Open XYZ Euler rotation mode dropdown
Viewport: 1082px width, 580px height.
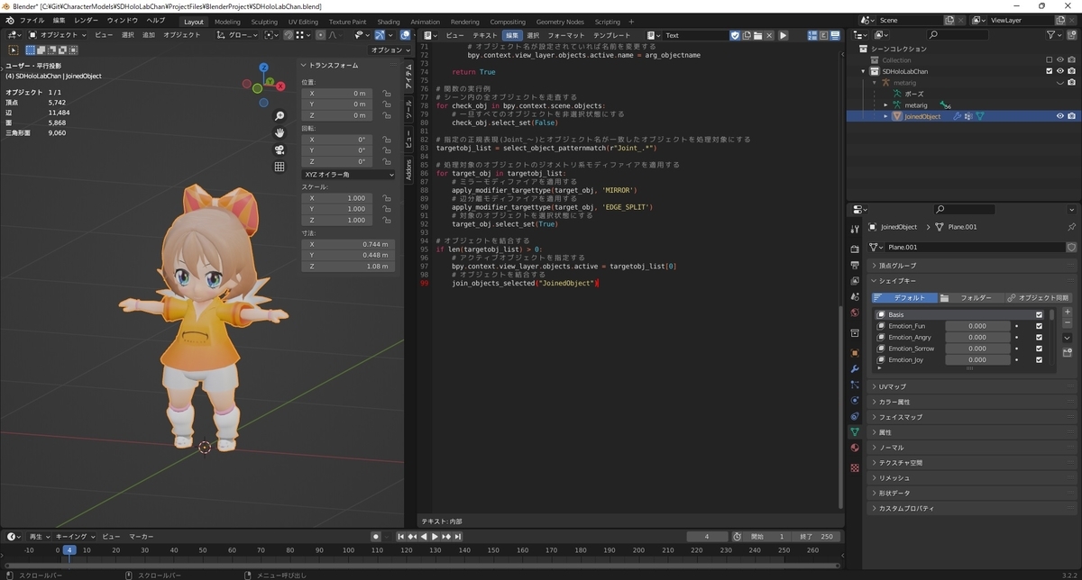348,174
